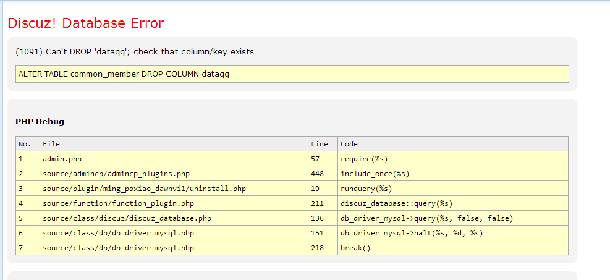Viewport: 610px width, 280px height.
Task: Click the runquery(%s) code cell
Action: click(x=366, y=189)
